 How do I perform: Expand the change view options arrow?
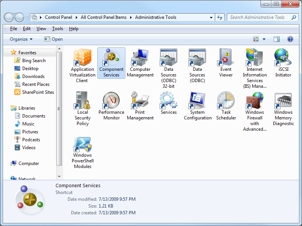(x=264, y=39)
